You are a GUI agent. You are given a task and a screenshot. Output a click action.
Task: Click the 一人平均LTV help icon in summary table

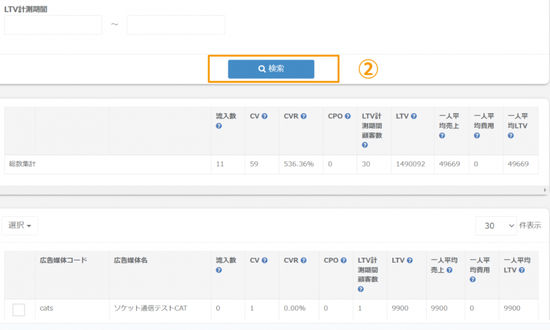click(x=511, y=135)
